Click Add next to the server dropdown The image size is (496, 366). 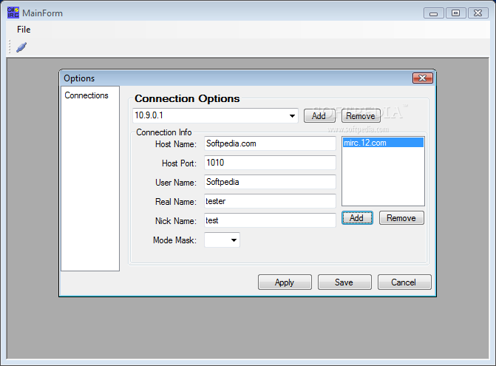319,116
